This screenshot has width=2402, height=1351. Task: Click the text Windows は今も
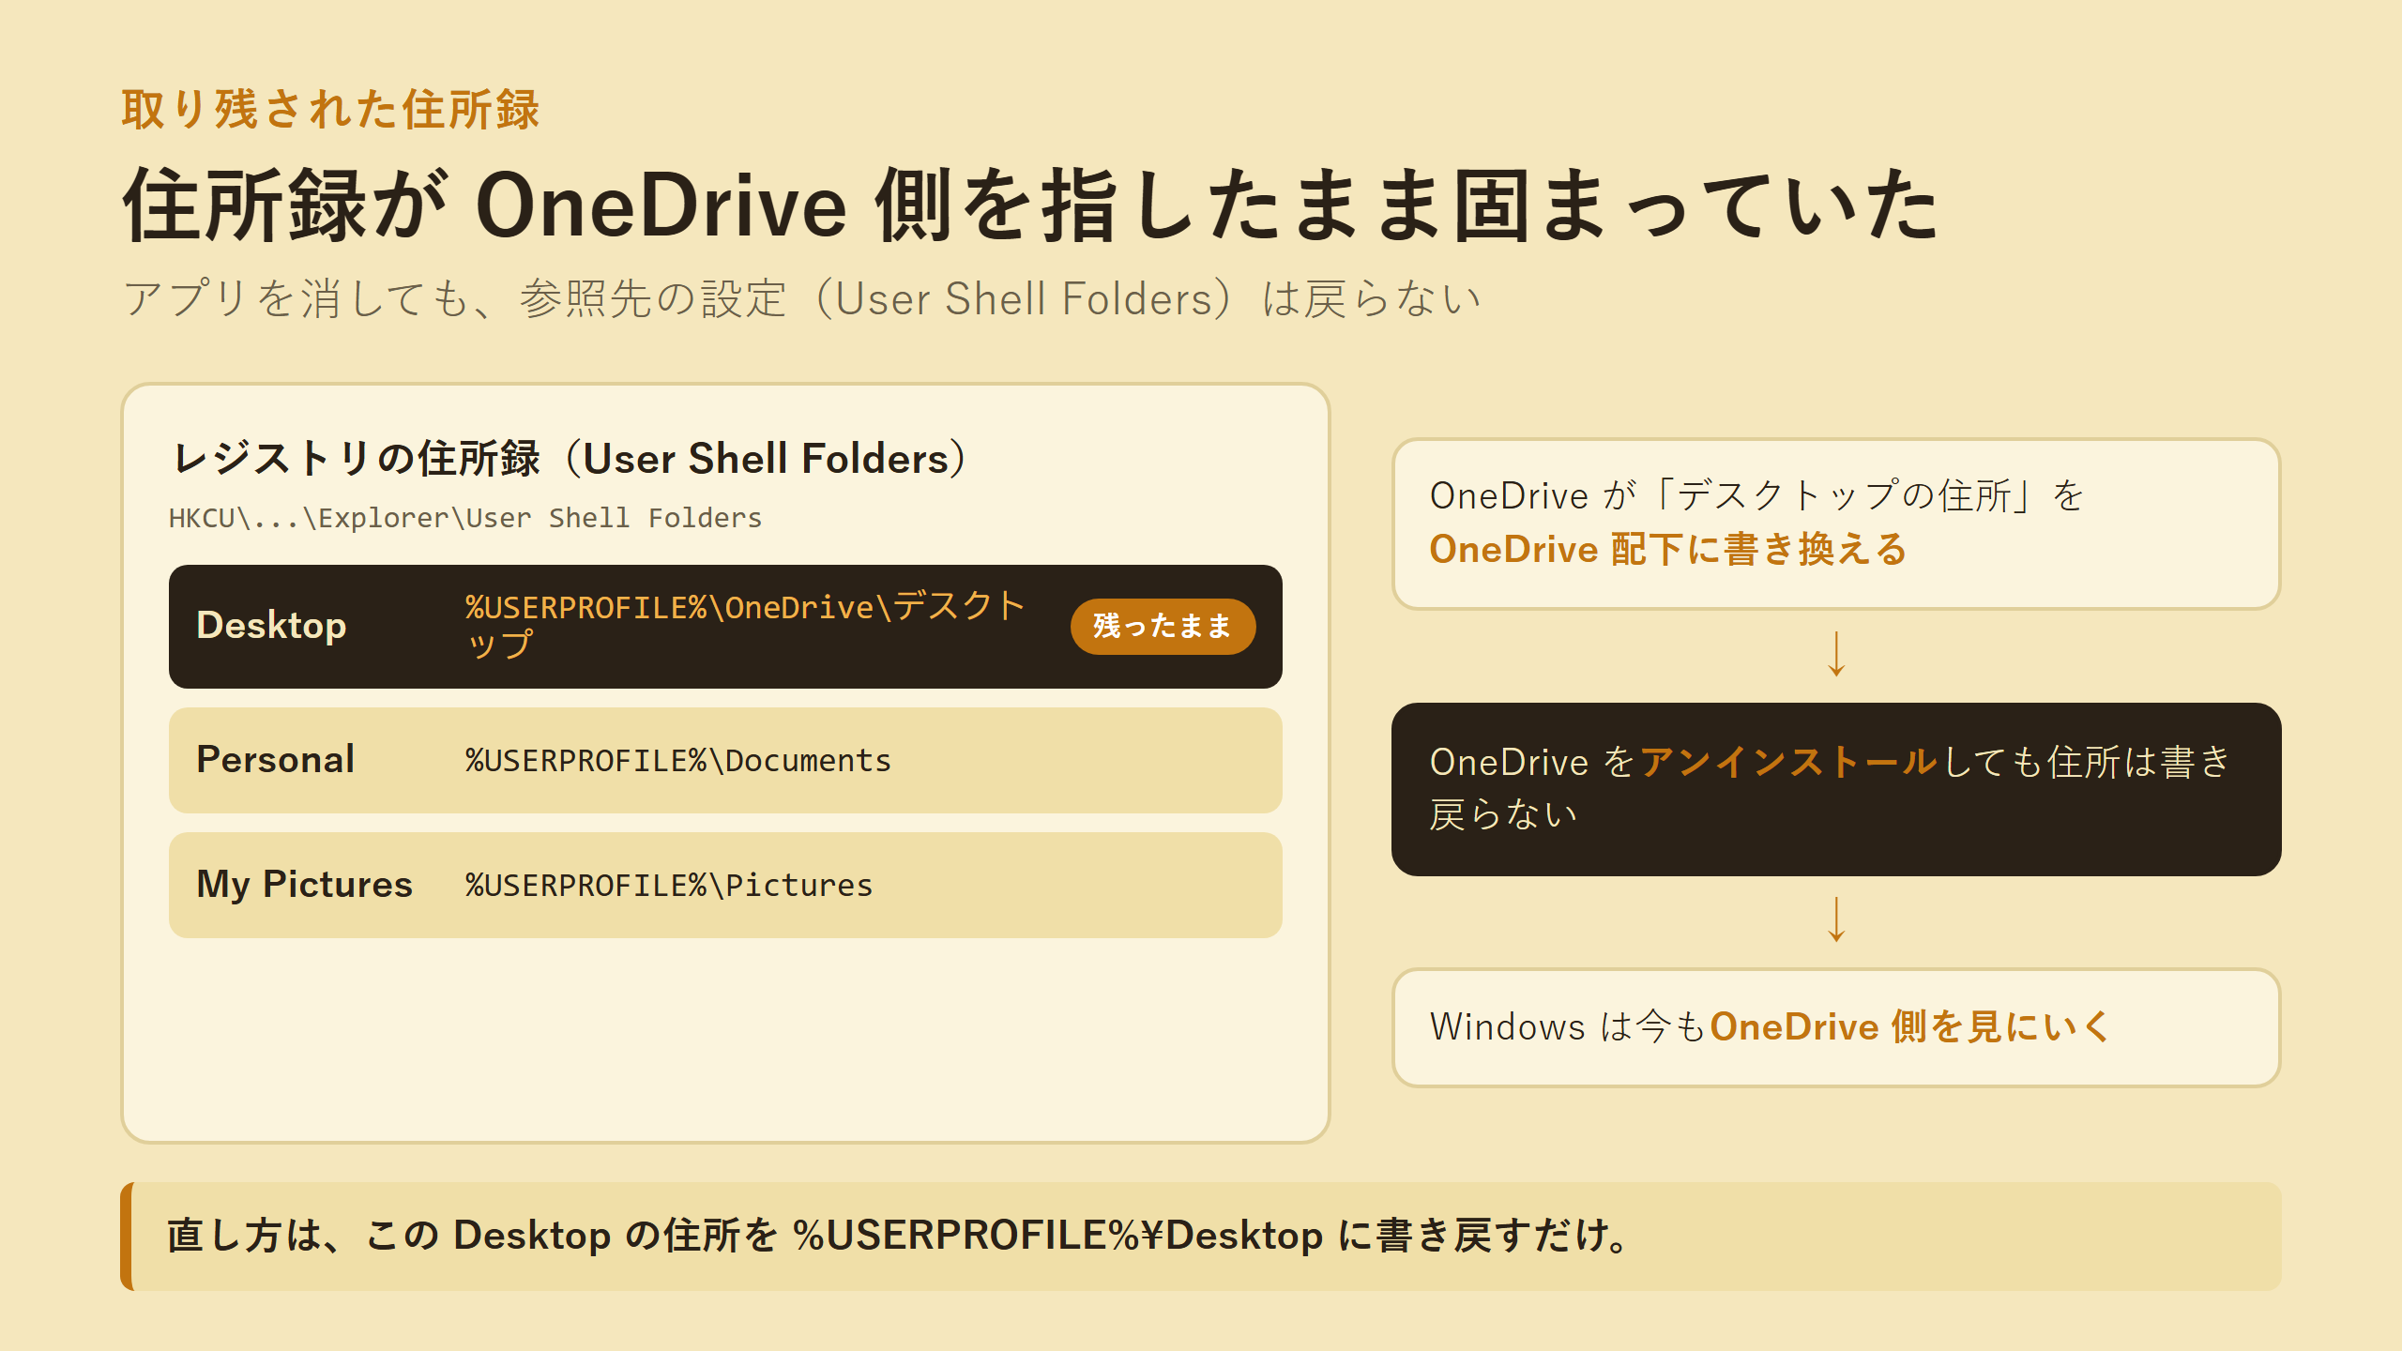(1568, 1026)
